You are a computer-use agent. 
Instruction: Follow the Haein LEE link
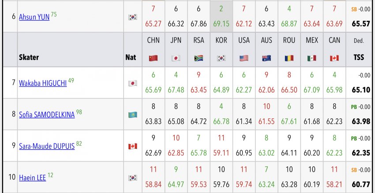click(33, 178)
